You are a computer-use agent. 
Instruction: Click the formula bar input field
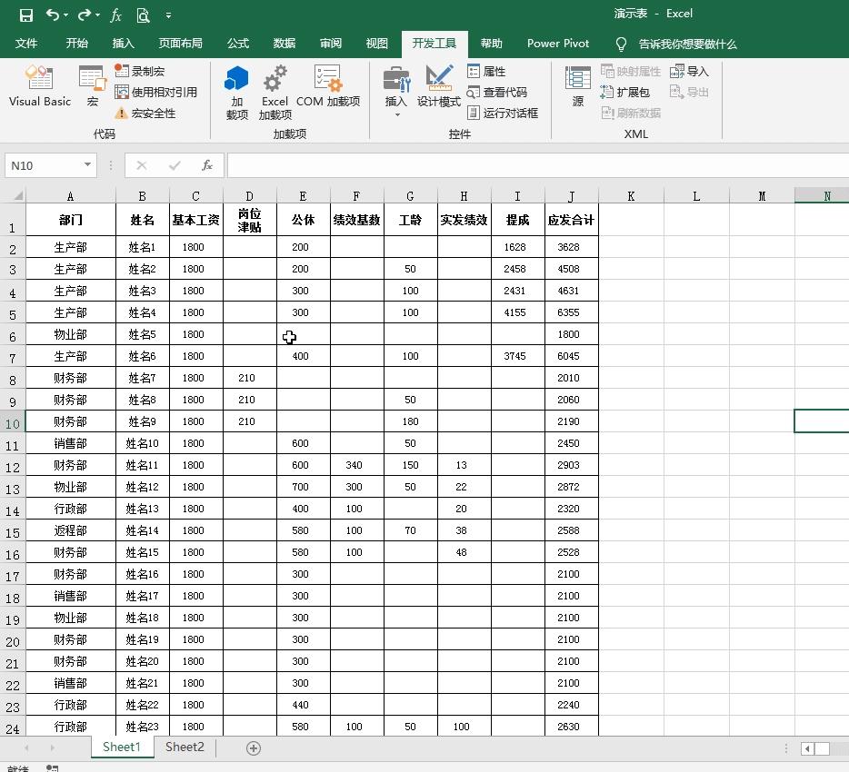coord(536,165)
